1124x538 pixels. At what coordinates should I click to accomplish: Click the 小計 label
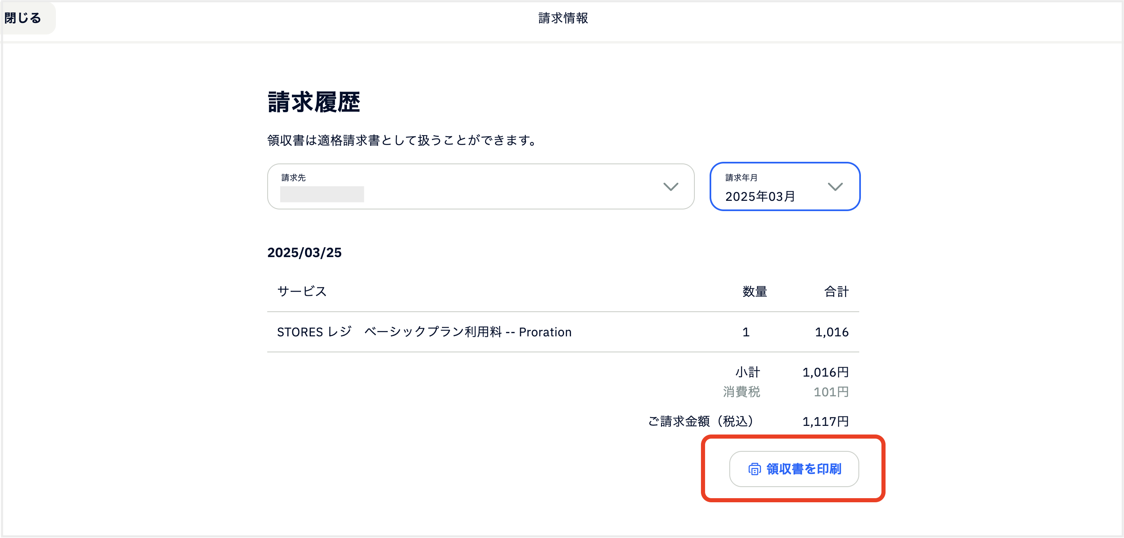click(x=747, y=372)
